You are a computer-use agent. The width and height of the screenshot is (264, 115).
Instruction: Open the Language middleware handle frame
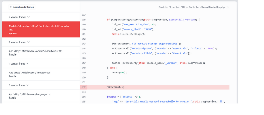coord(41,96)
